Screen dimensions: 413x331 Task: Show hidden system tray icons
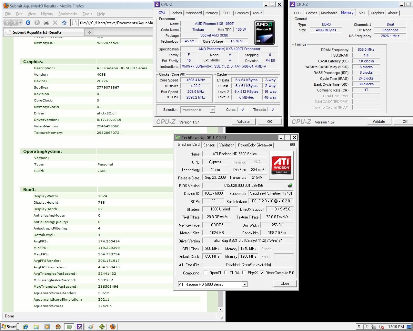pos(359,327)
